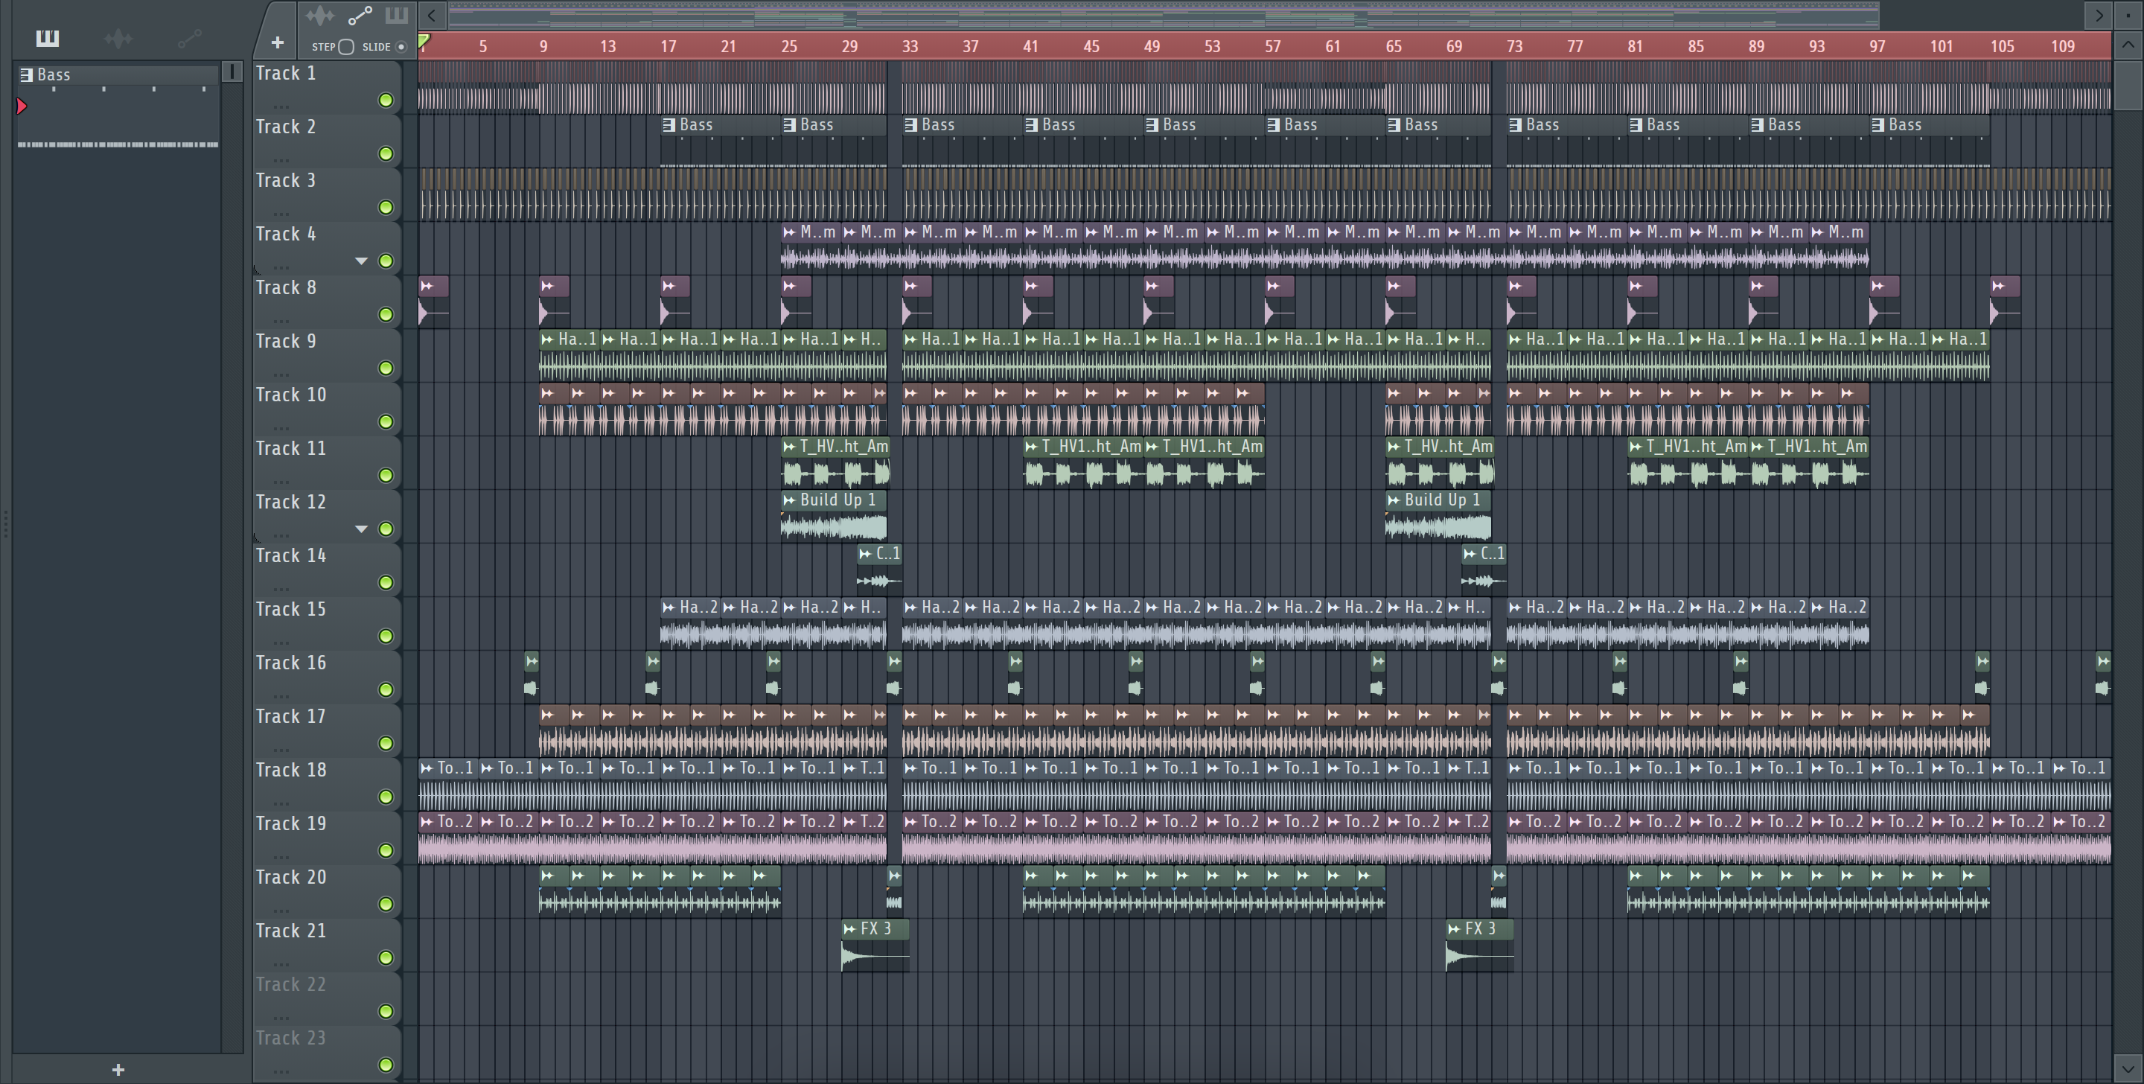This screenshot has height=1084, width=2144.
Task: Select the Track 14 header label
Action: click(x=290, y=556)
